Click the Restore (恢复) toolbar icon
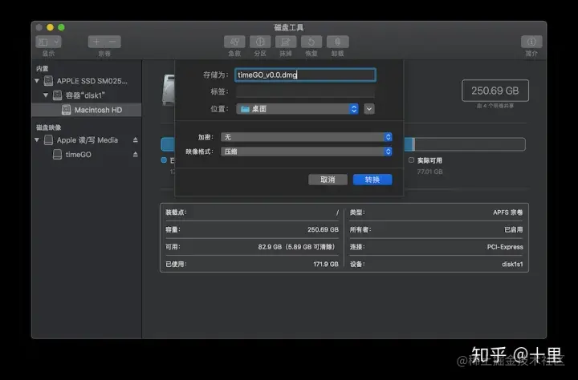Image resolution: width=578 pixels, height=380 pixels. (x=311, y=42)
